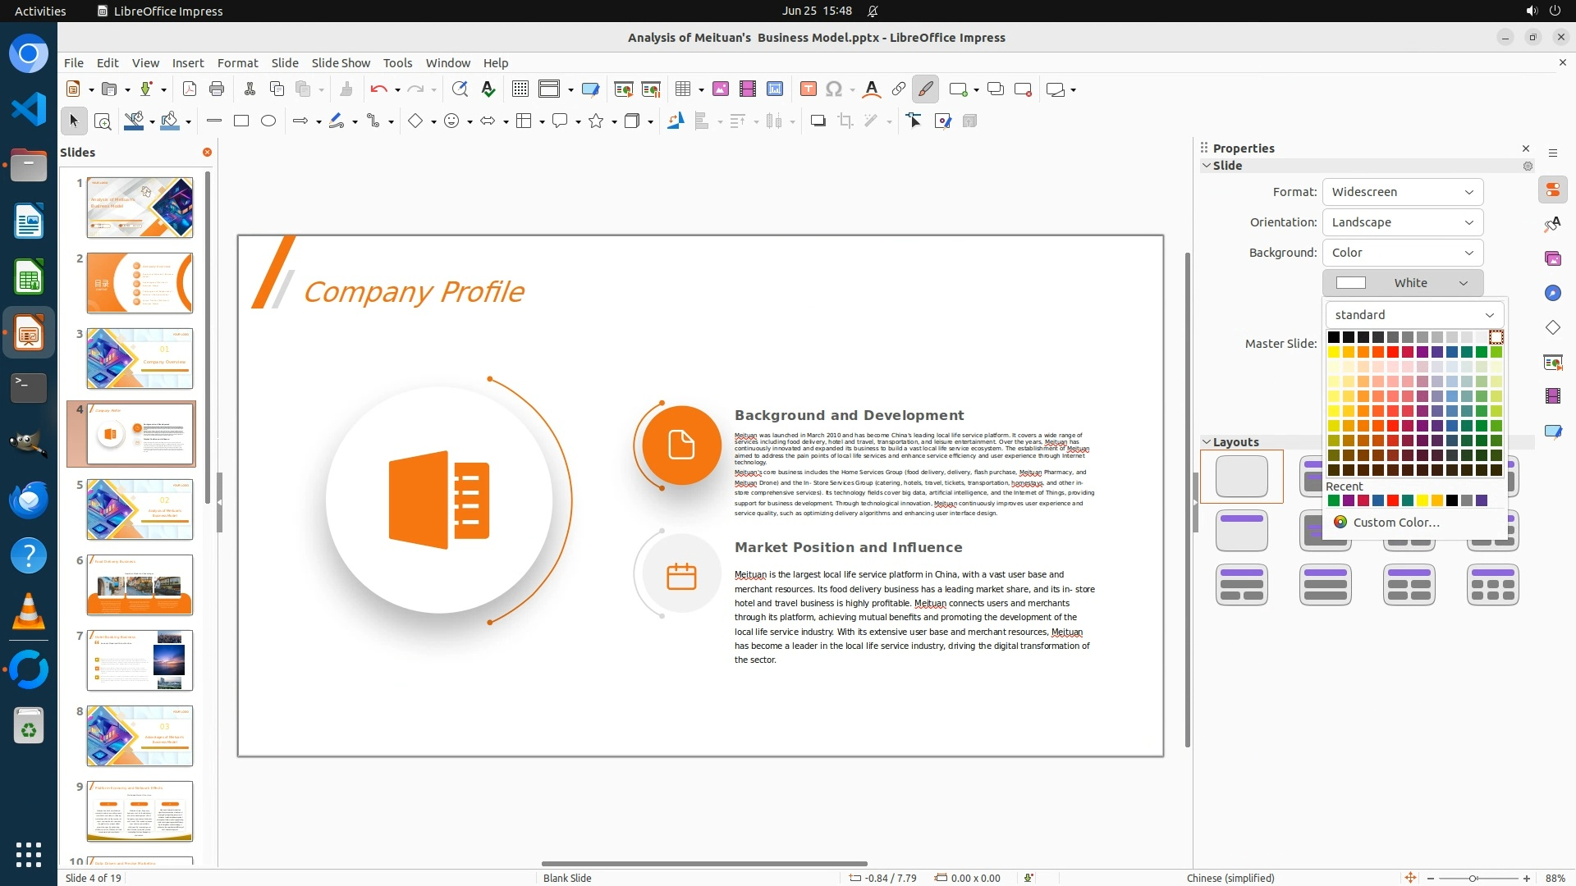The image size is (1576, 886).
Task: Open the Format dropdown showing Widescreen
Action: pyautogui.click(x=1402, y=192)
